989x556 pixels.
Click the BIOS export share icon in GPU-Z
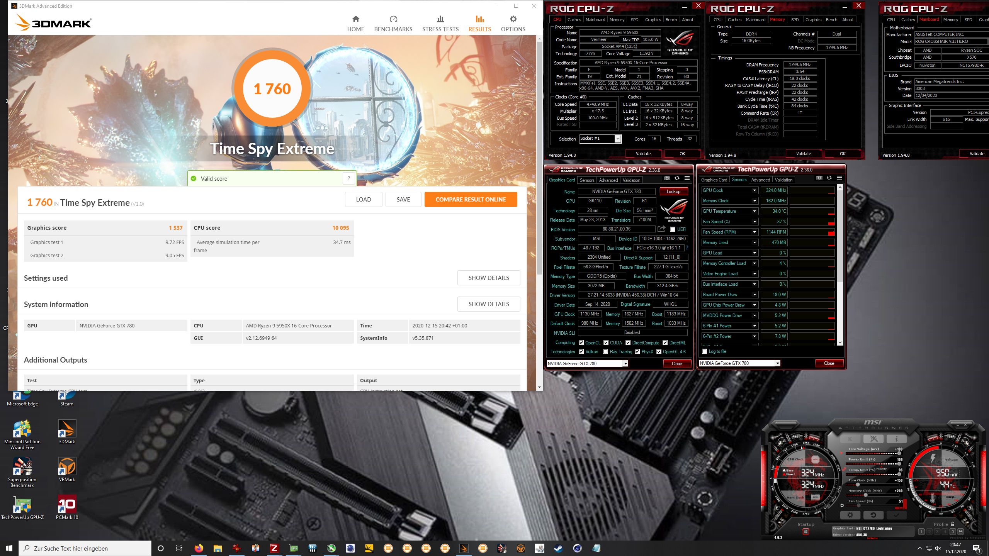coord(661,229)
